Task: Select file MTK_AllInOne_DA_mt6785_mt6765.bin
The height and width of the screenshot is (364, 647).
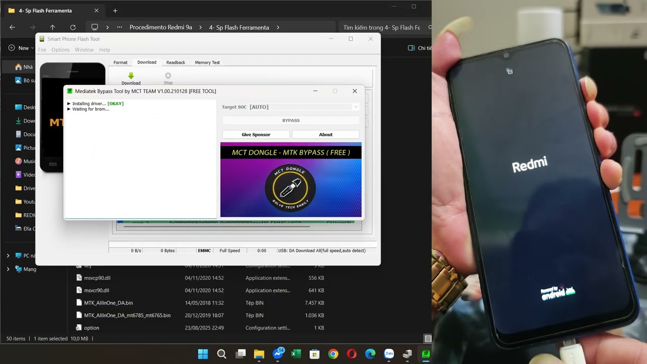Action: 127,315
